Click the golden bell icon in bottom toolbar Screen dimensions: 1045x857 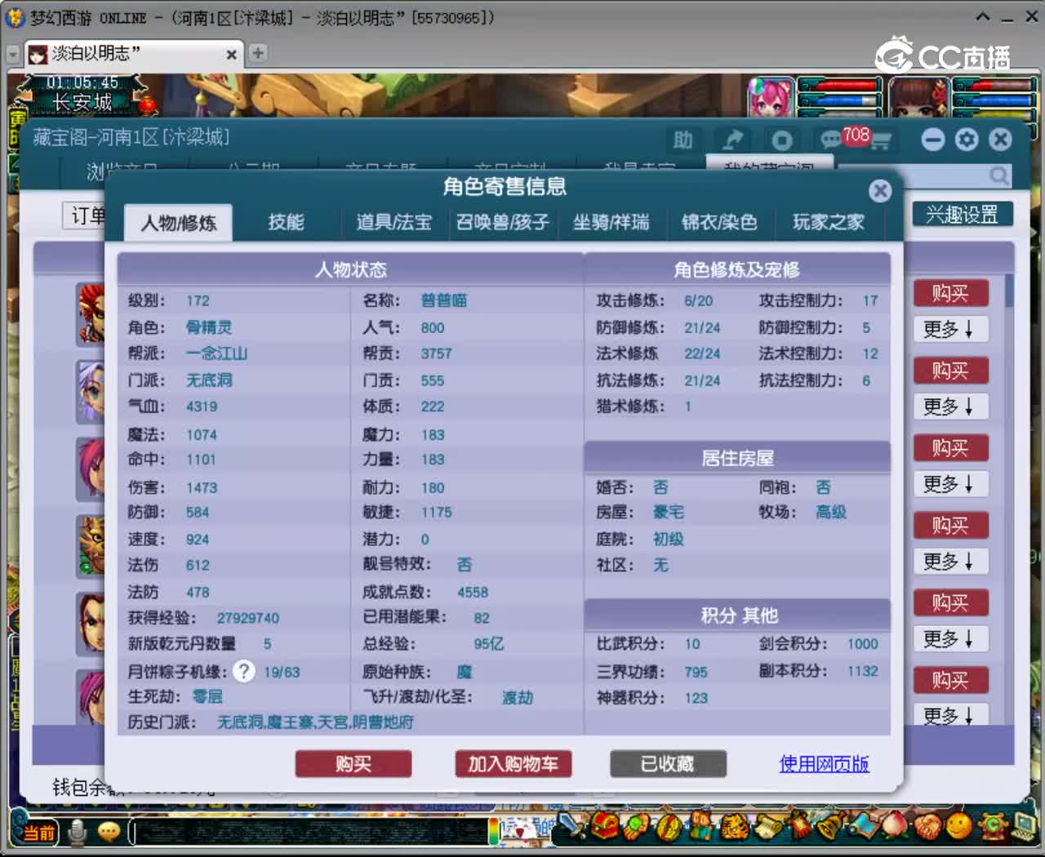coord(830,827)
